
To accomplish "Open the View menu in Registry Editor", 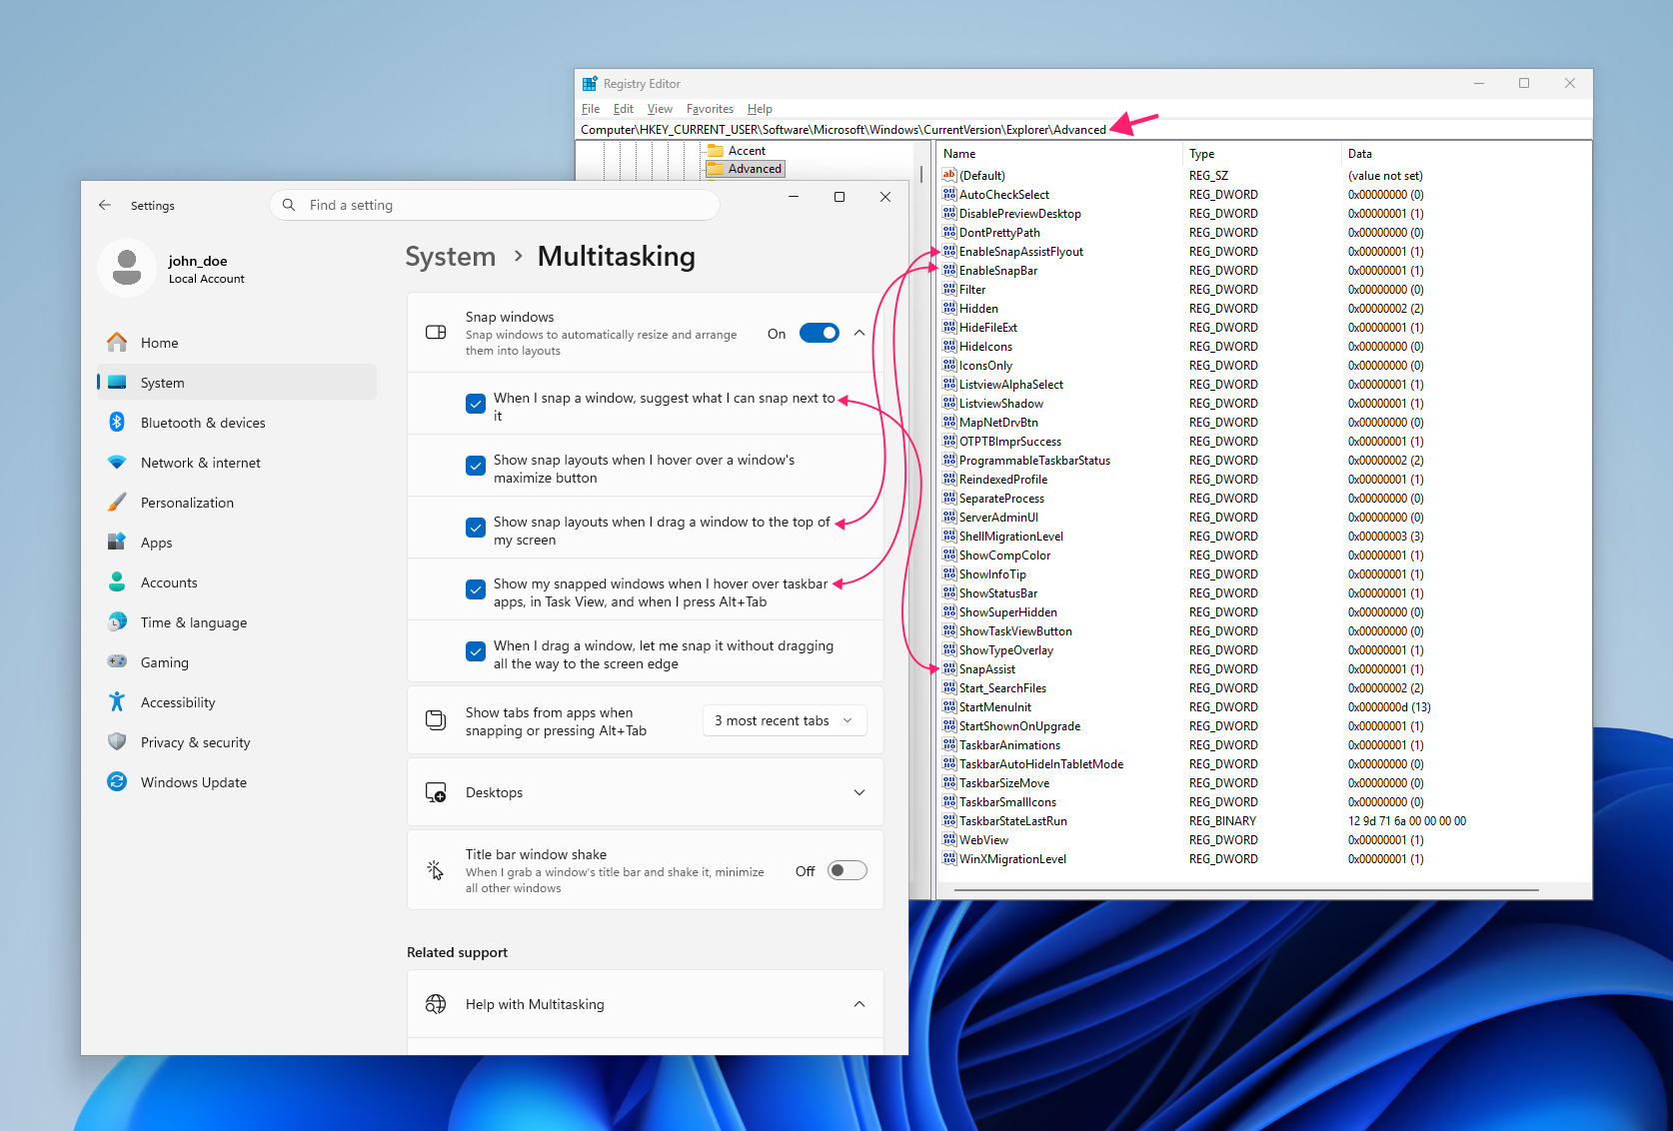I will [x=660, y=109].
